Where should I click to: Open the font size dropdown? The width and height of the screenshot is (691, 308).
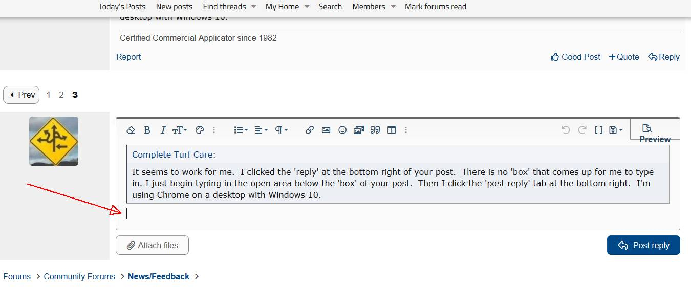tap(180, 130)
